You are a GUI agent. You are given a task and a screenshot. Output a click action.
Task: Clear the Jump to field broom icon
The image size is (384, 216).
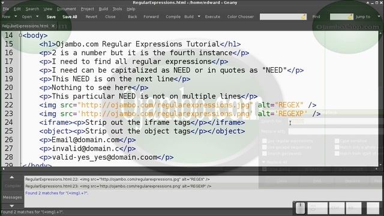[x=350, y=17]
